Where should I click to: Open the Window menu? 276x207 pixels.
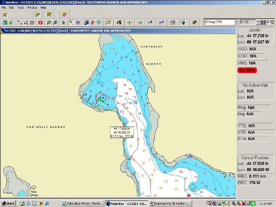32,7
